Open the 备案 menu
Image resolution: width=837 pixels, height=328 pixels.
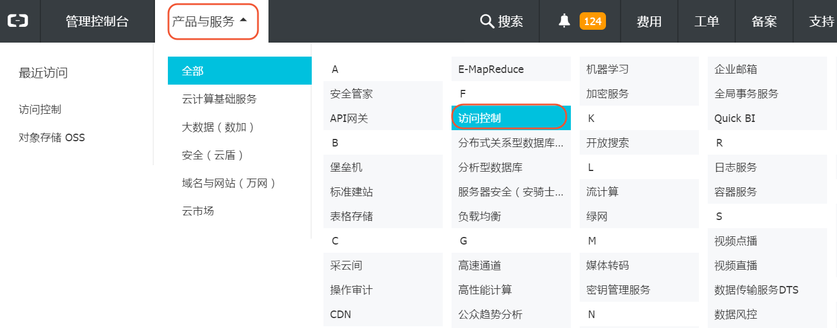pyautogui.click(x=764, y=22)
